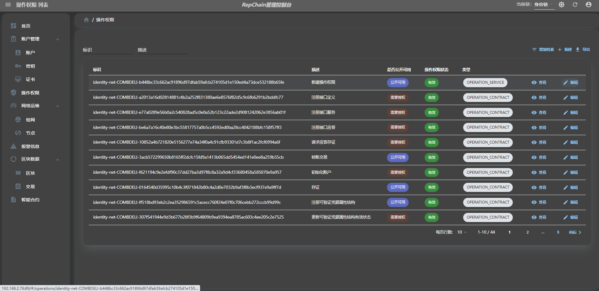
Task: View the 更新可验证凭据属性结构有效状态 row via 查看
Action: click(539, 217)
